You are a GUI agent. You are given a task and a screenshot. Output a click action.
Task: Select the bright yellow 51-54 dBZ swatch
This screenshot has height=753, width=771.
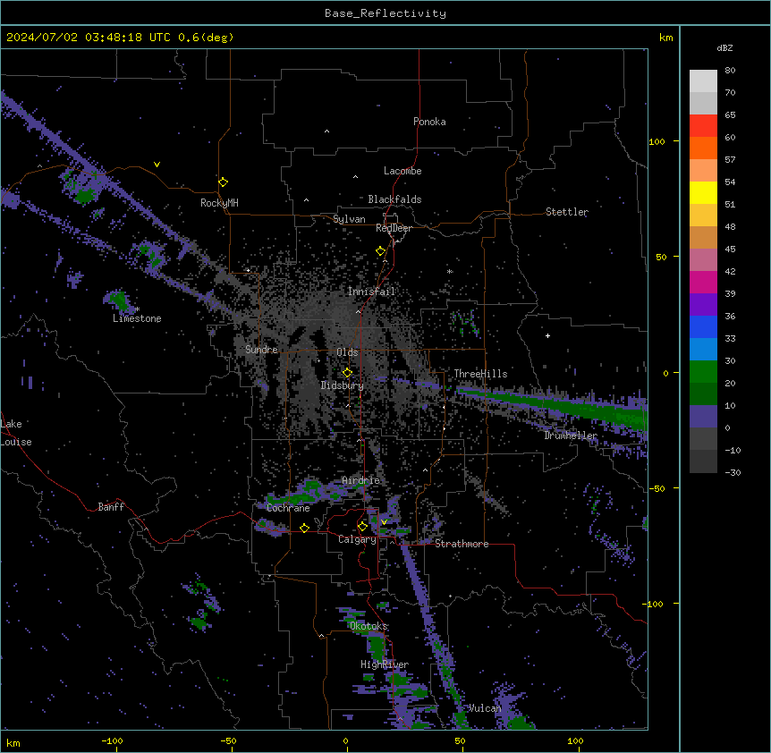(x=703, y=192)
